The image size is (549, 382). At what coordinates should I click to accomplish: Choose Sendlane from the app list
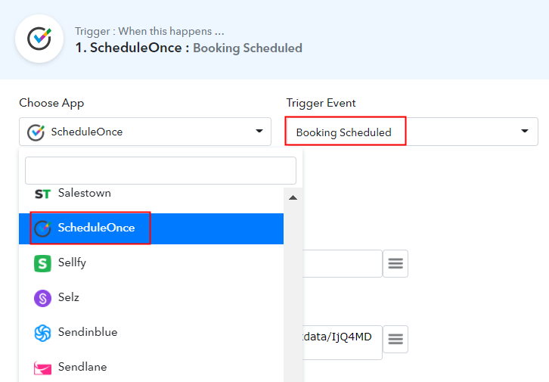point(151,367)
